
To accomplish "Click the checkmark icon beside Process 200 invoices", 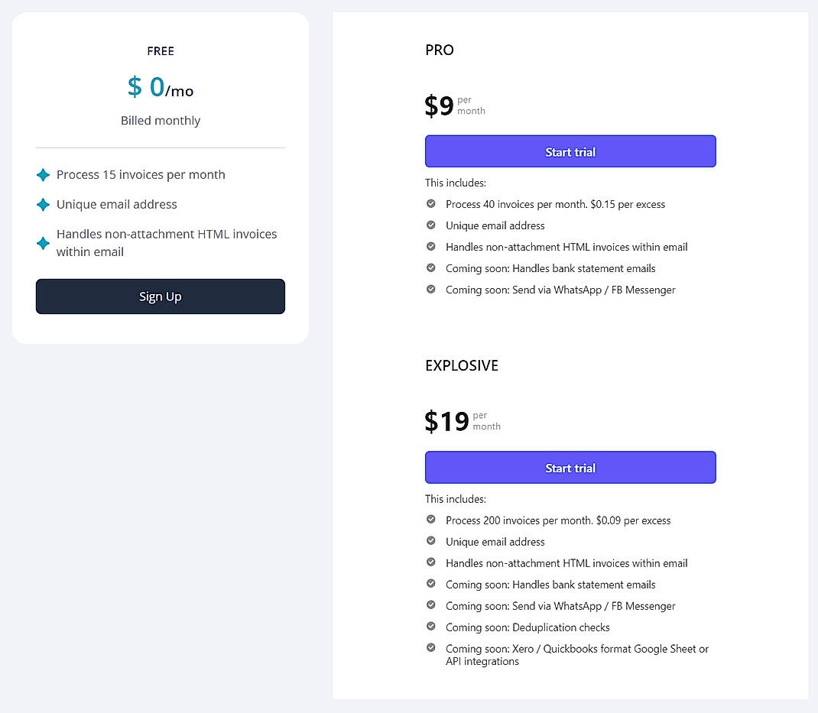I will click(x=432, y=520).
